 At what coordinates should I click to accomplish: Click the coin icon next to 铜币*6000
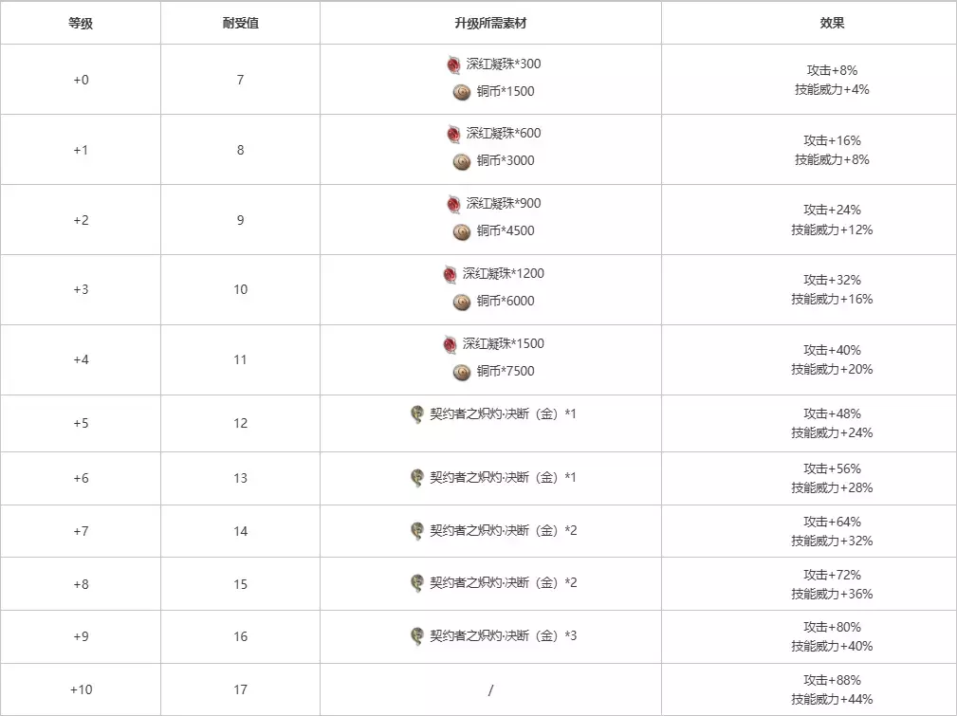tap(462, 302)
